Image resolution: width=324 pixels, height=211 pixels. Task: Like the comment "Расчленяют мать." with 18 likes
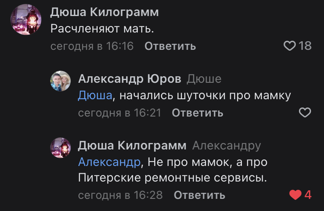[x=289, y=46]
